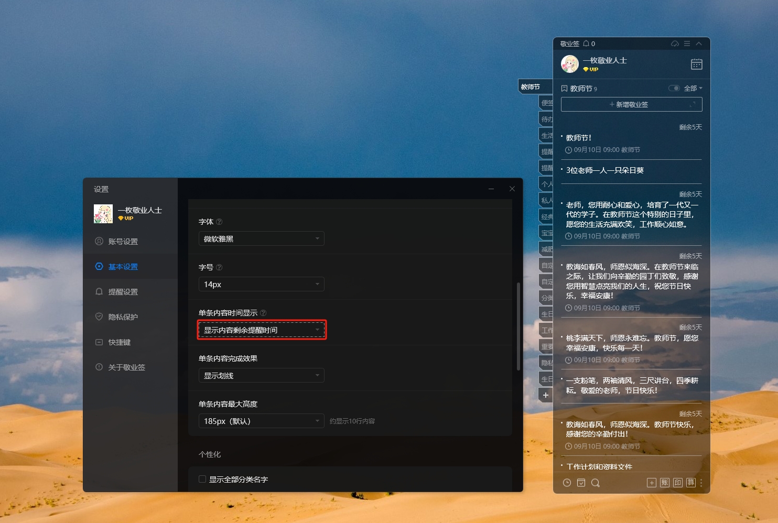Open 账号设置 in the settings sidebar
Screen dimensions: 778x523
(x=131, y=242)
